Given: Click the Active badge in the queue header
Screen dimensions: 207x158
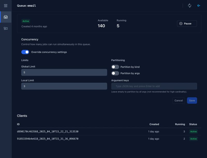Looking at the screenshot, I should [x=26, y=21].
